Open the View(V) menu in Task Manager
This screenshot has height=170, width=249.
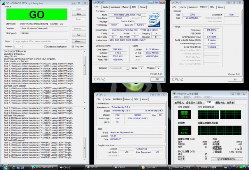click(x=198, y=97)
